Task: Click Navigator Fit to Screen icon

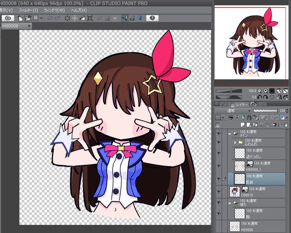Action: click(285, 91)
